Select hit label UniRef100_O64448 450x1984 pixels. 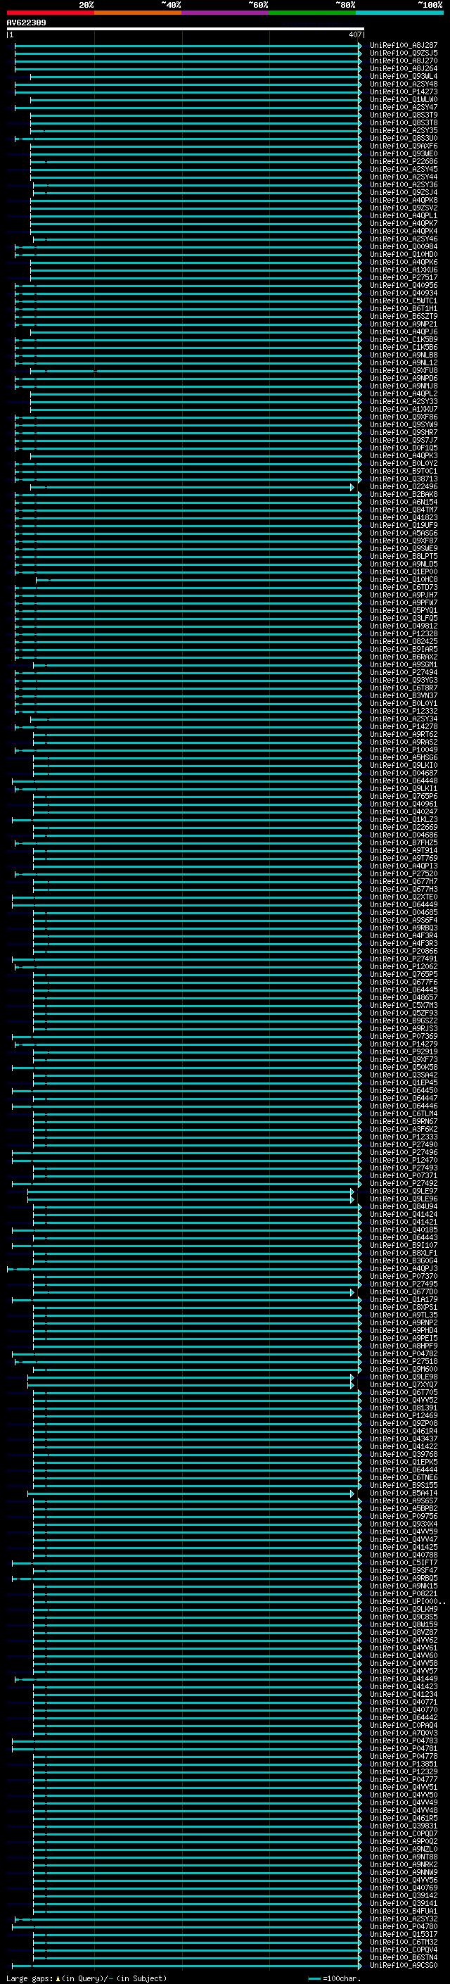pyautogui.click(x=404, y=781)
